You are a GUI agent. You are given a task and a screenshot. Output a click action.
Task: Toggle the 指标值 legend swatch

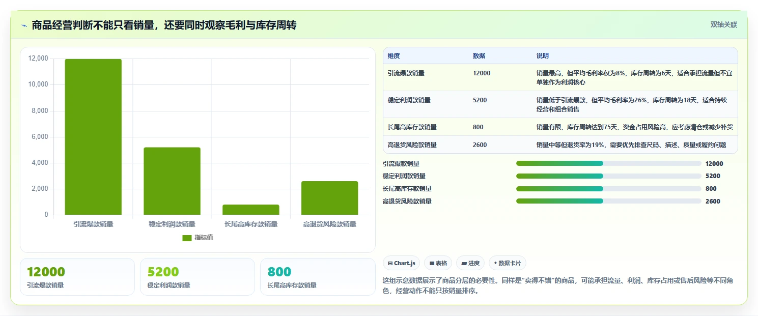187,238
